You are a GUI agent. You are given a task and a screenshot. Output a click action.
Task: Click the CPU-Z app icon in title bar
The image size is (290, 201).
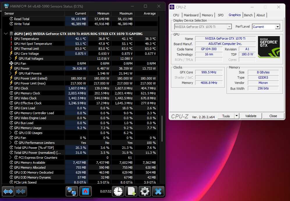[172, 7]
